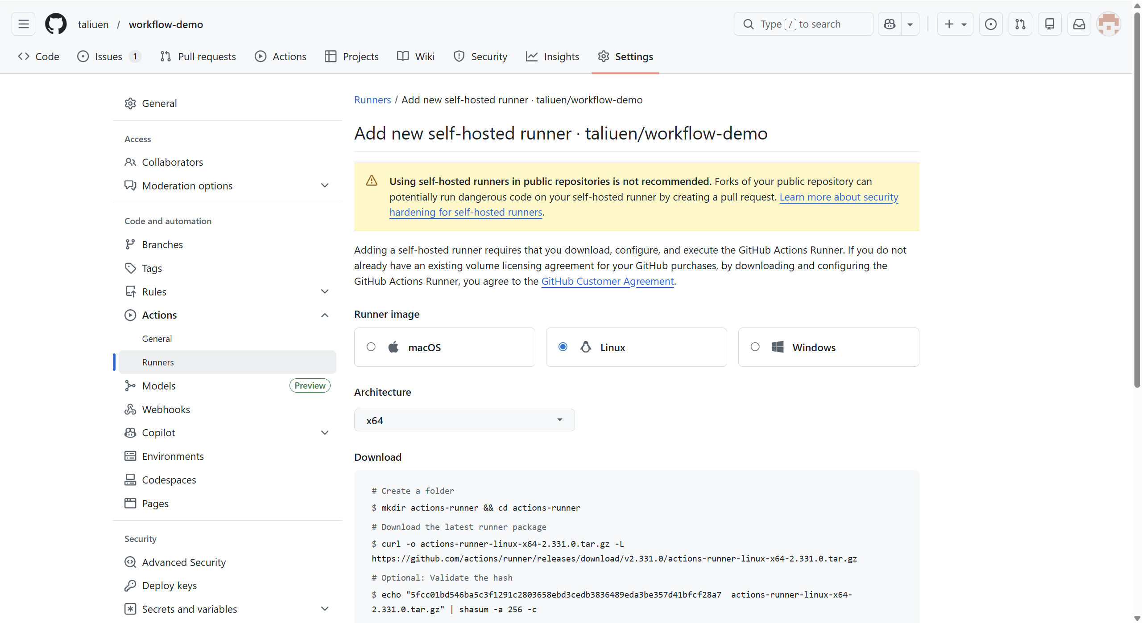Collapse the Actions sidebar section

pos(325,315)
